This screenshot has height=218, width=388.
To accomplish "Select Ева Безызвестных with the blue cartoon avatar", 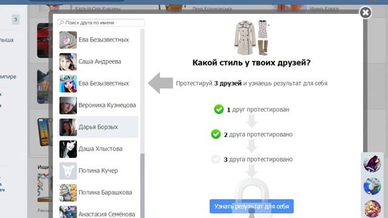I will coord(98,84).
